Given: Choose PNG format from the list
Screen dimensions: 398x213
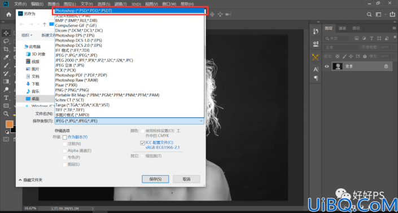Looking at the screenshot, I should pyautogui.click(x=72, y=90).
